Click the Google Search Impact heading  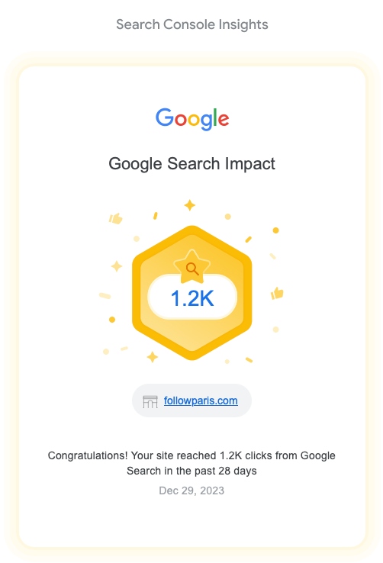coord(191,164)
